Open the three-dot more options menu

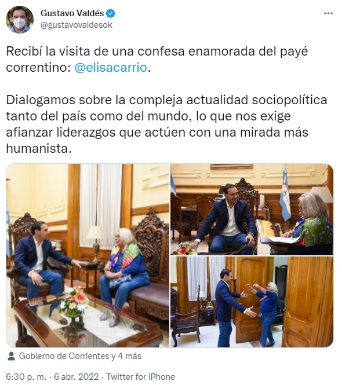[328, 13]
